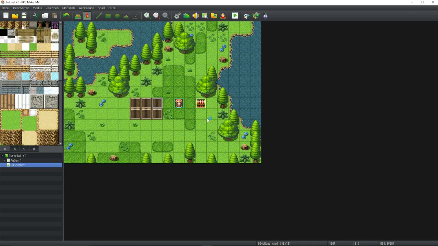Paste using the clipboard toolbar icon

point(54,16)
